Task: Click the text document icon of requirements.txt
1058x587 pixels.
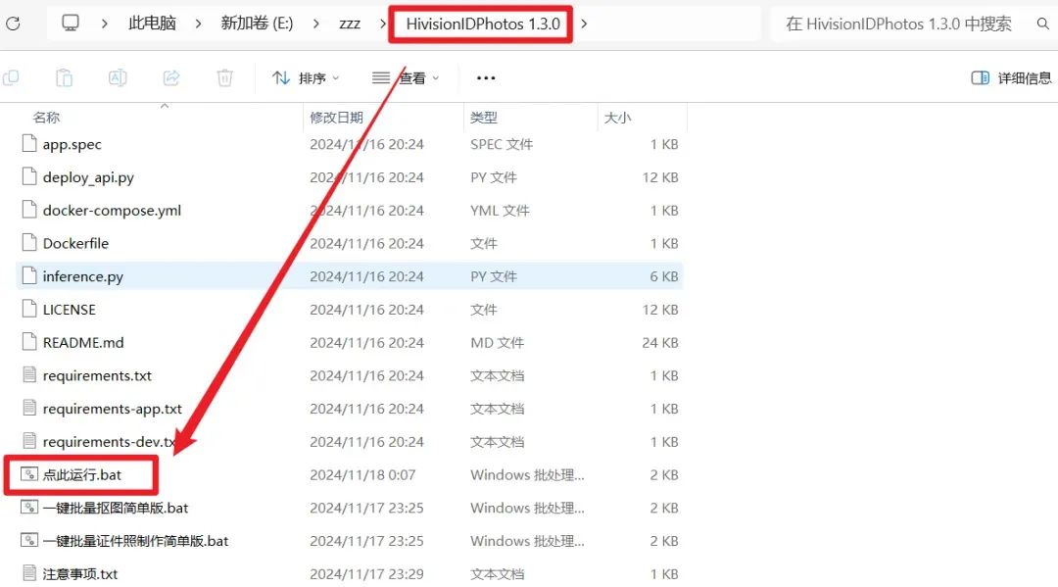Action: point(29,374)
